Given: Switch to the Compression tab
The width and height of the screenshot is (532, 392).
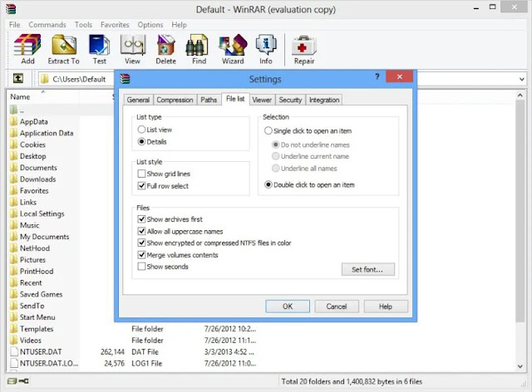Looking at the screenshot, I should tap(175, 100).
